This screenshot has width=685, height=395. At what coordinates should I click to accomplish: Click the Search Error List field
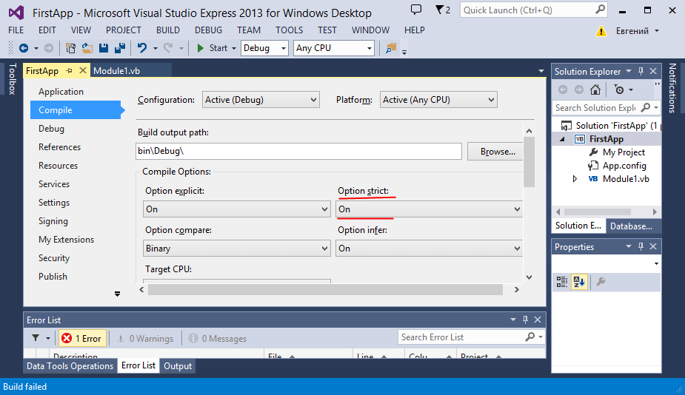click(471, 337)
